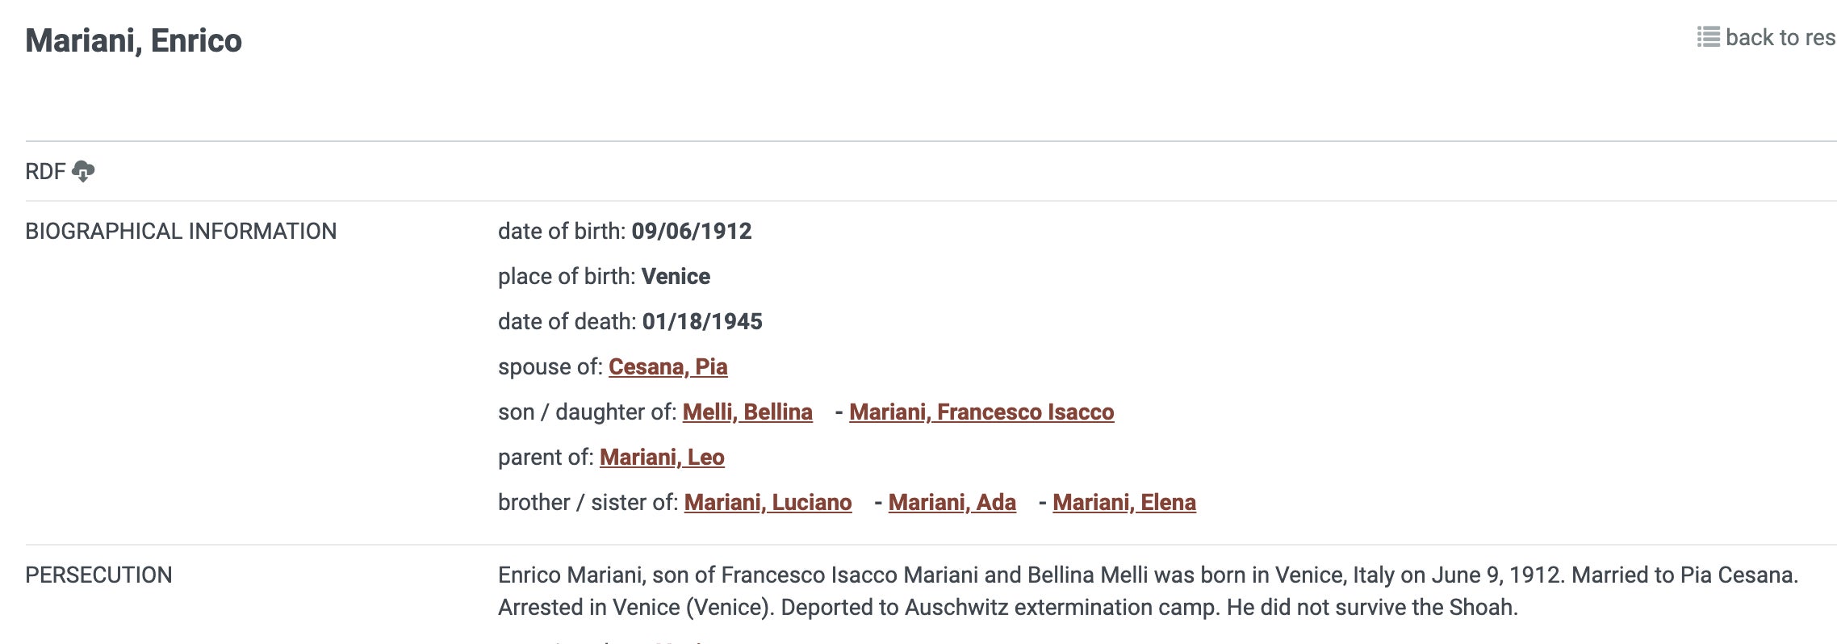Go back to results via text link
This screenshot has height=644, width=1837.
1780,37
